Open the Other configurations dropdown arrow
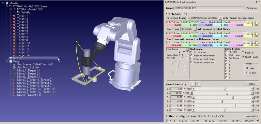 point(257,120)
